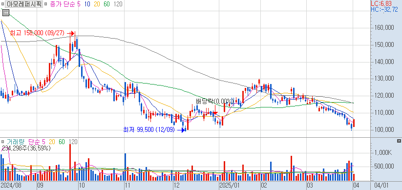Click the 234,298주(36.59%) volume value
Screen dimensions: 402x190
point(26,148)
